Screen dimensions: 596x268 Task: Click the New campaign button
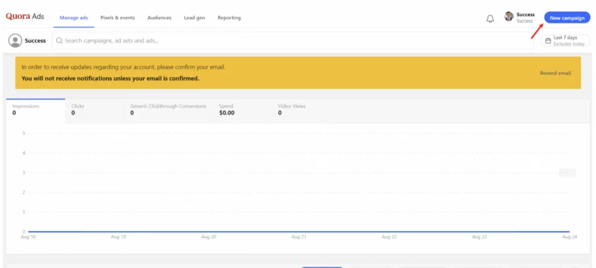[x=567, y=18]
